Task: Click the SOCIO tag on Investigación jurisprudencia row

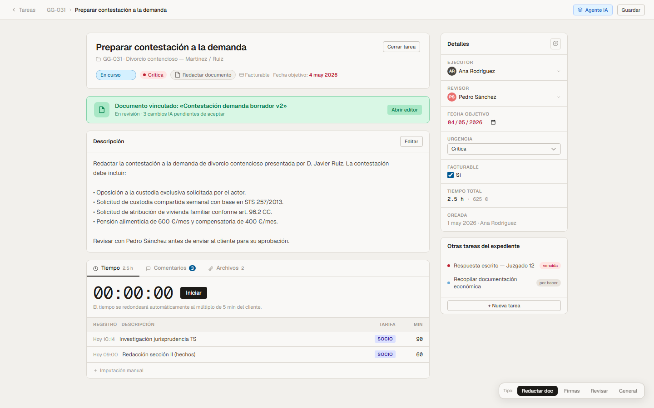Action: tap(385, 339)
